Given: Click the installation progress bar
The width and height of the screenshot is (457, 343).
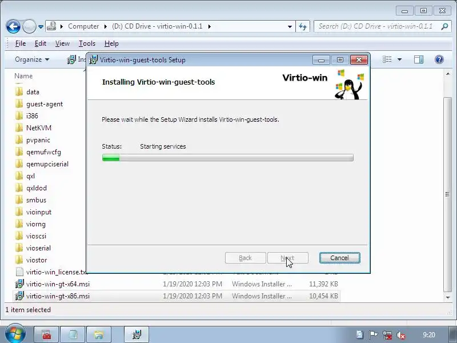Looking at the screenshot, I should pos(227,158).
